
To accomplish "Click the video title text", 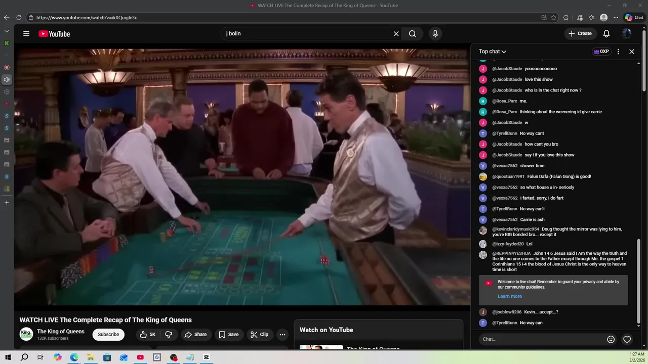I will [x=106, y=320].
